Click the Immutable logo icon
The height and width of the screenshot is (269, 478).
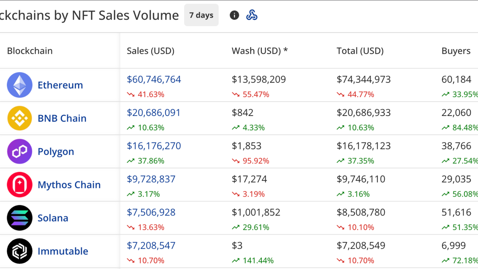click(20, 251)
